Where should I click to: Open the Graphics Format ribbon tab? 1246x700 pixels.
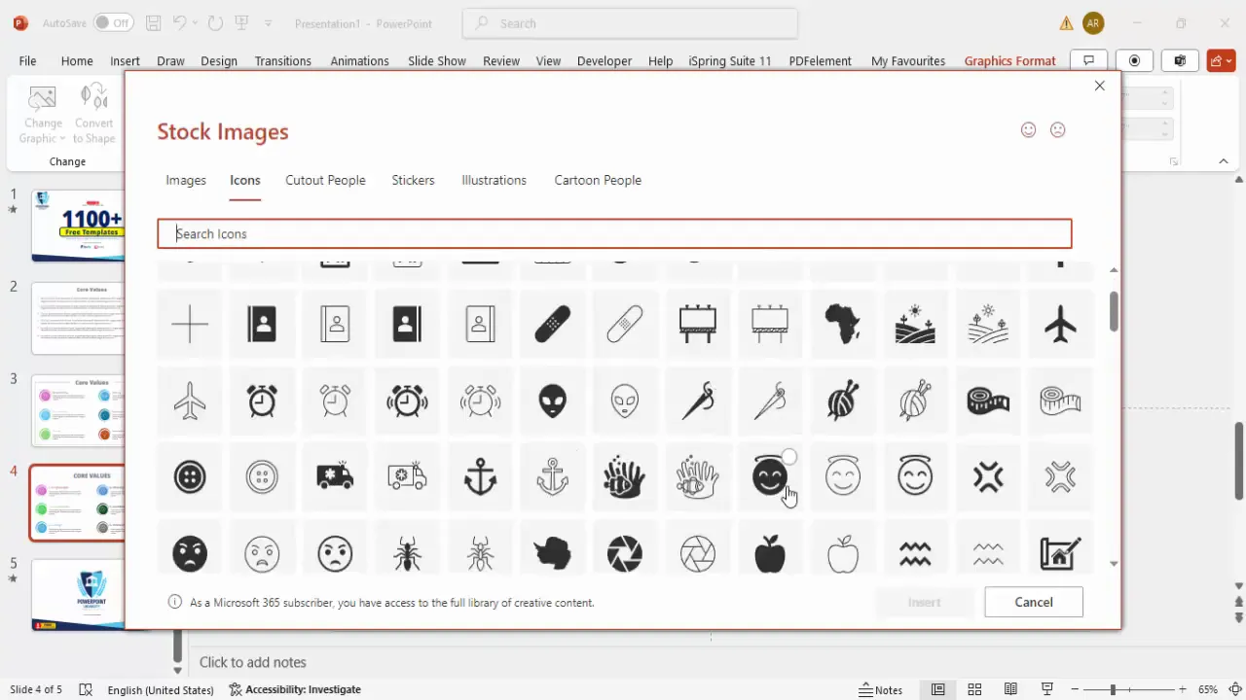point(1009,60)
